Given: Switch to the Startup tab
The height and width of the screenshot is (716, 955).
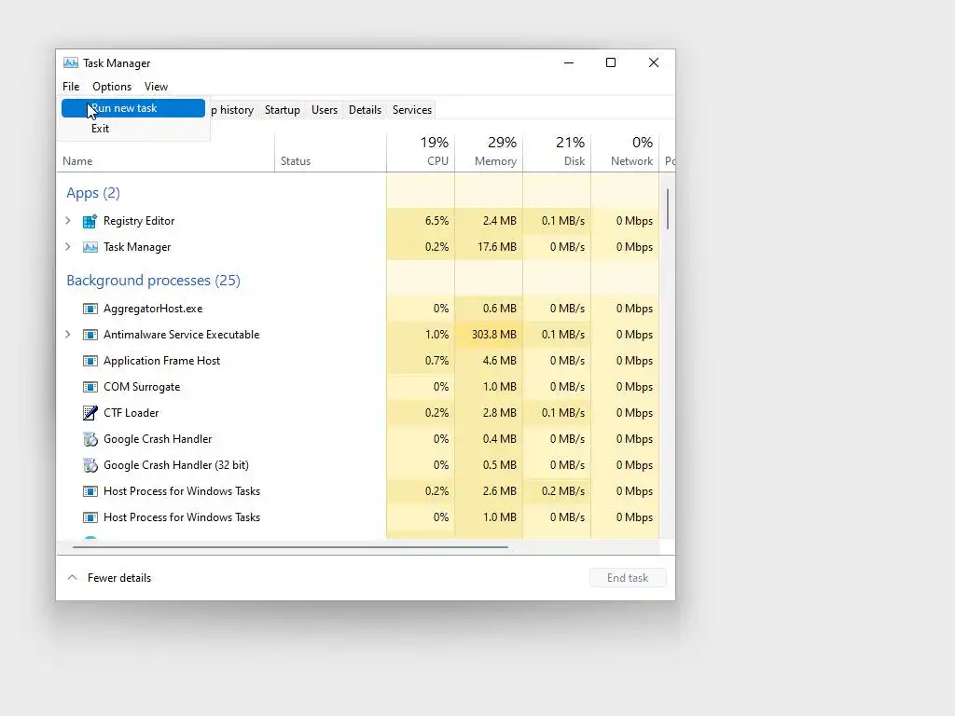Looking at the screenshot, I should tap(283, 110).
